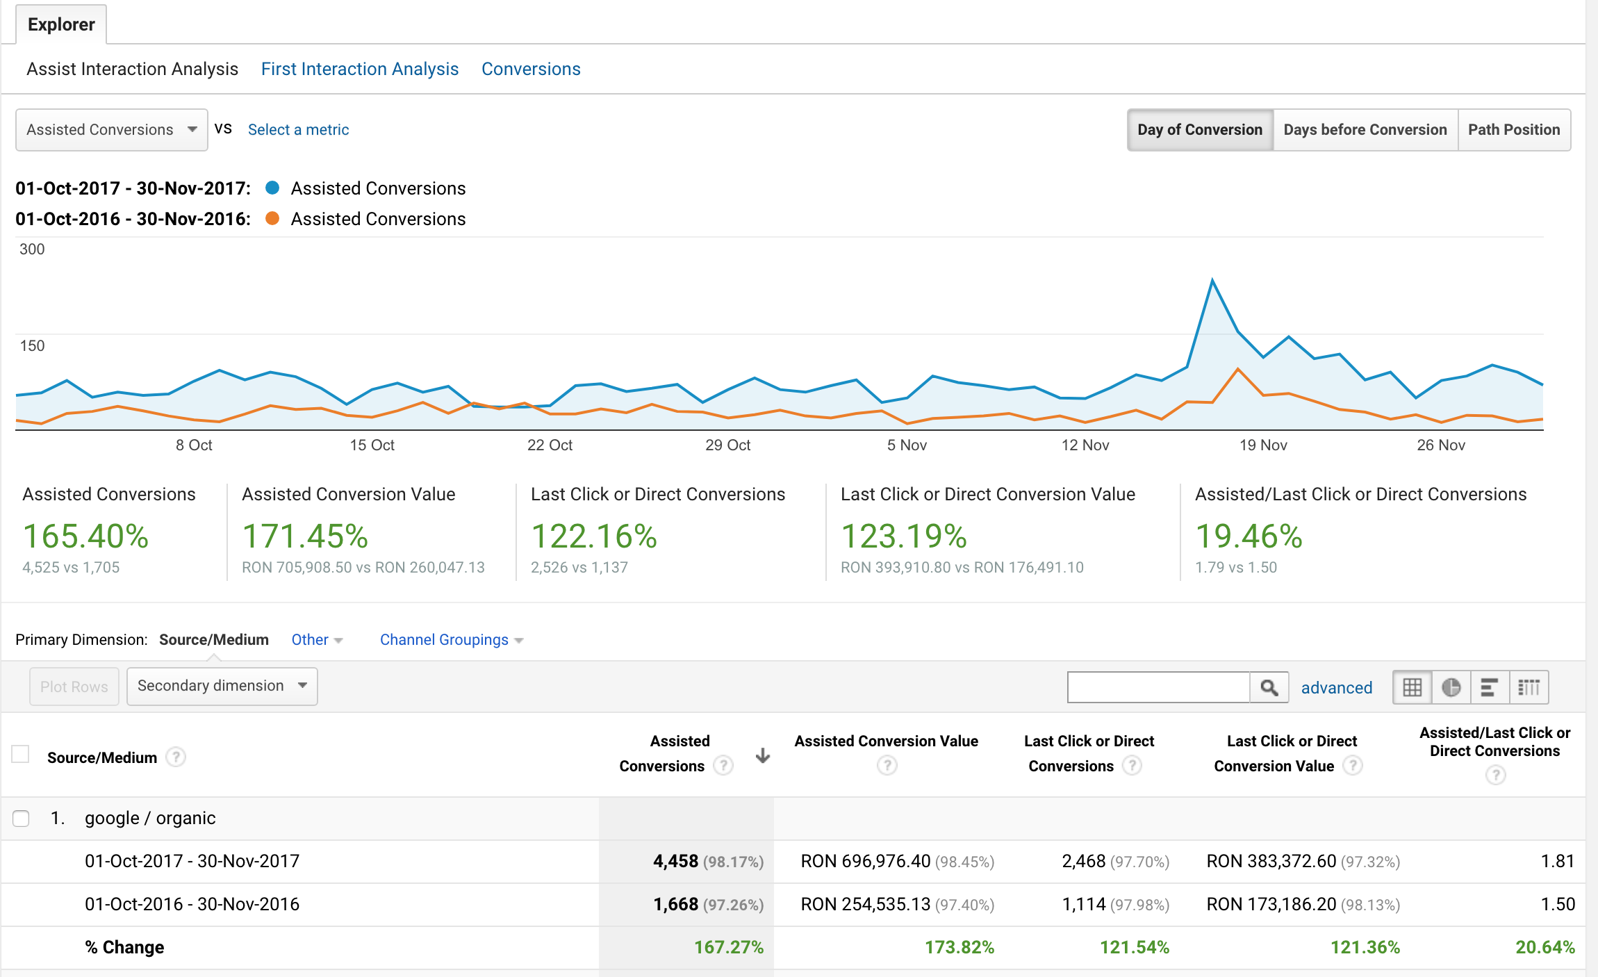1598x977 pixels.
Task: Click the 01-Oct-2017 - 30-Nov-2017 table row label
Action: tap(192, 861)
